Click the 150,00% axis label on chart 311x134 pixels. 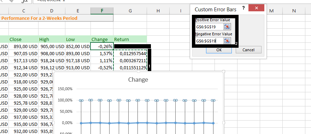65,89
